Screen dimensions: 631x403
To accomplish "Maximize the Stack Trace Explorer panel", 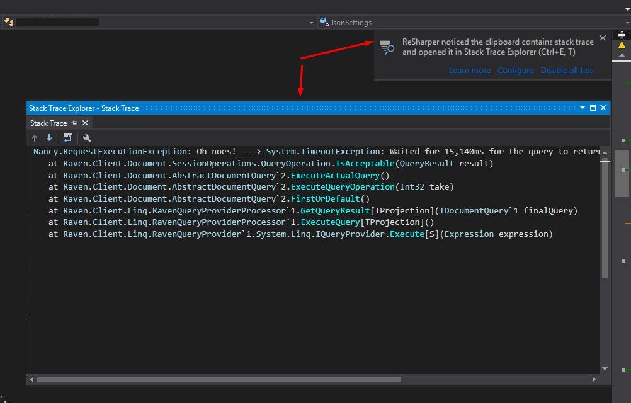I will tap(593, 108).
